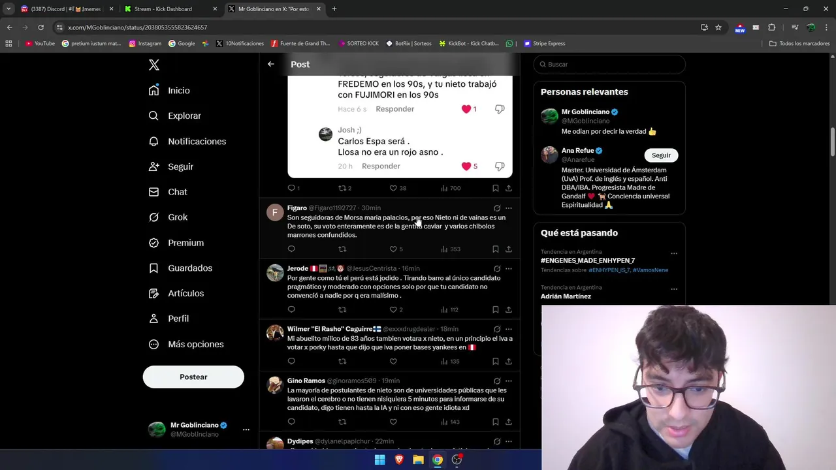Go back with the Post arrow
The width and height of the screenshot is (836, 470).
click(270, 64)
